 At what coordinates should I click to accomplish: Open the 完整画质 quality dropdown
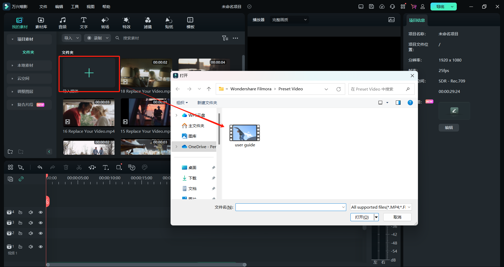click(289, 20)
